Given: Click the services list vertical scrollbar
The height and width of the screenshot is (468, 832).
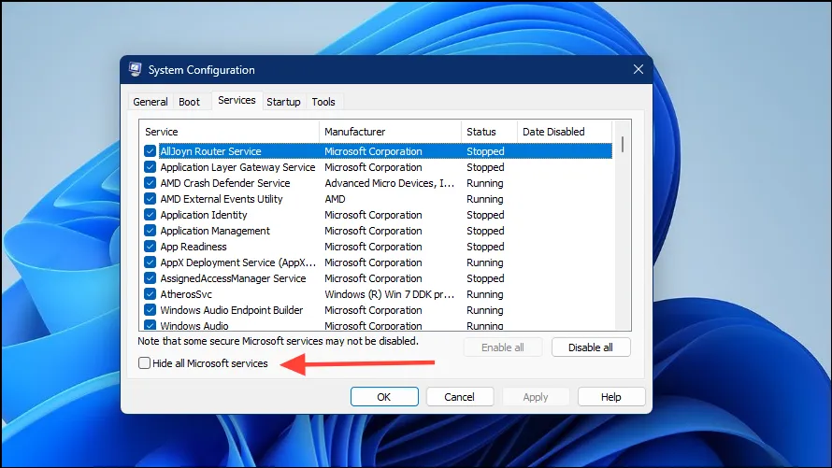Looking at the screenshot, I should (x=622, y=234).
